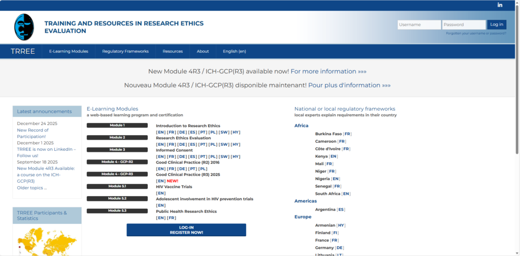Open the About menu item
The width and height of the screenshot is (520, 256).
pyautogui.click(x=203, y=51)
